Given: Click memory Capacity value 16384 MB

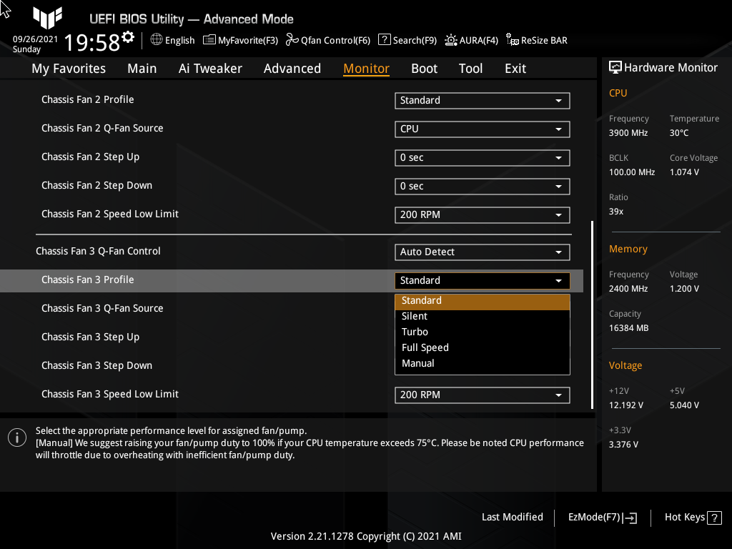Looking at the screenshot, I should click(x=628, y=328).
